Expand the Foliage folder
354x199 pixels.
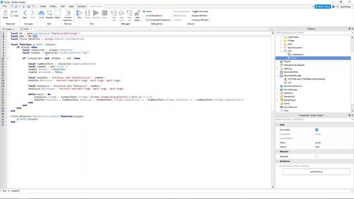[281, 40]
